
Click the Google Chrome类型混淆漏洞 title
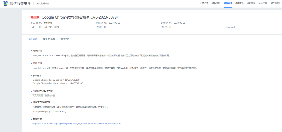pos(80,17)
